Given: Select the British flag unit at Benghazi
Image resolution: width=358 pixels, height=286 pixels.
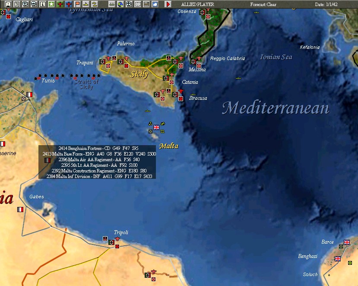Looking at the screenshot, I should pos(338,259).
